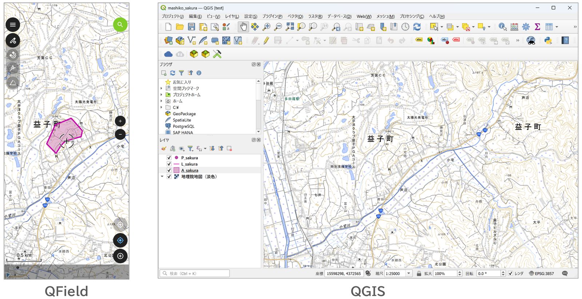
Task: Uncheck the A_sakura layer visibility checkbox
Action: pyautogui.click(x=169, y=170)
